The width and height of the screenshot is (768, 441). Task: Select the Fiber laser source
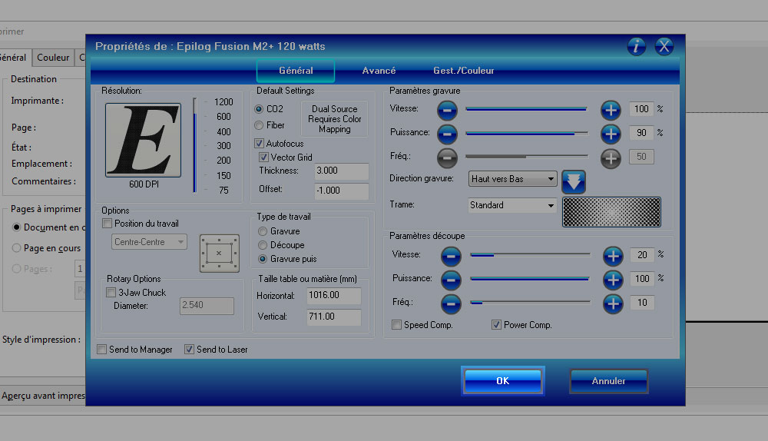click(x=259, y=125)
